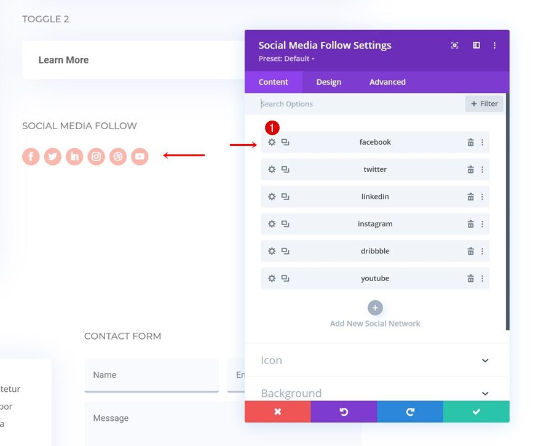This screenshot has width=541, height=446.
Task: Click the Learn More toggle title
Action: click(x=63, y=60)
